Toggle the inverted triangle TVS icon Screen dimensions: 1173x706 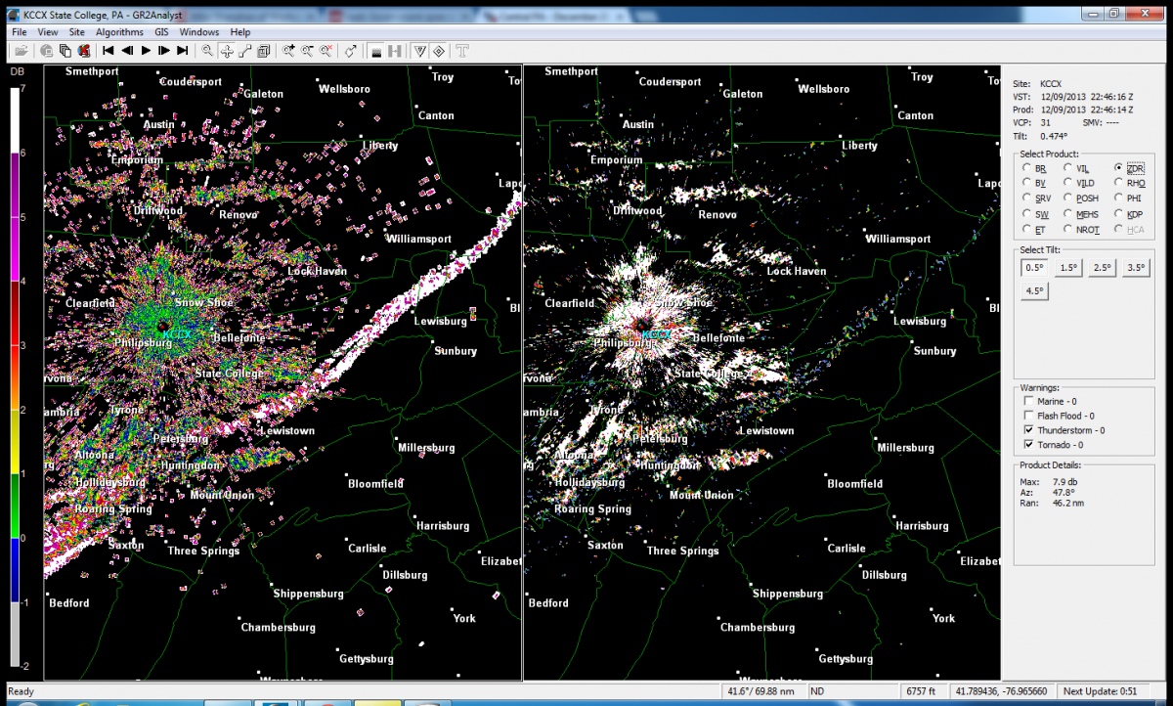click(420, 50)
